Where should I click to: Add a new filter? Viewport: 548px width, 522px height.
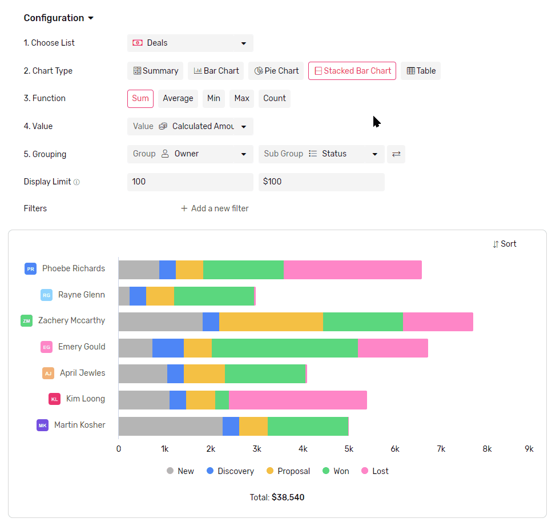(215, 208)
